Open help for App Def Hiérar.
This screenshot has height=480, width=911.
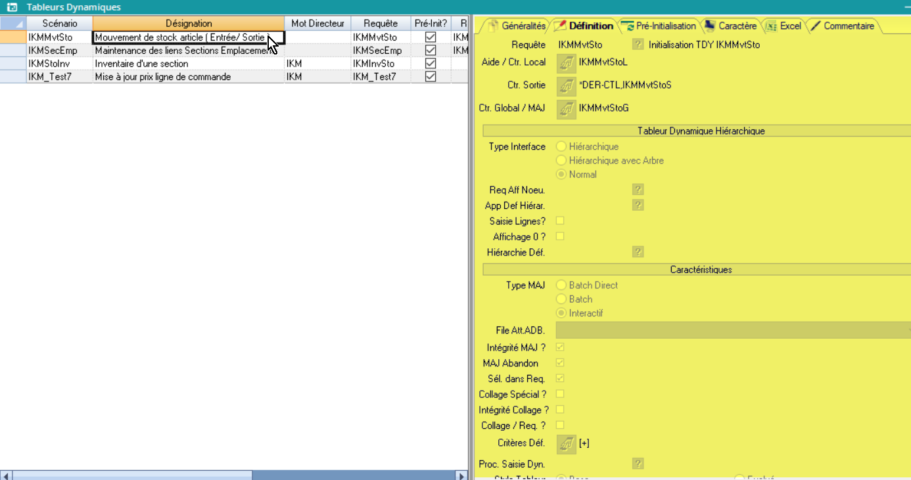[637, 205]
